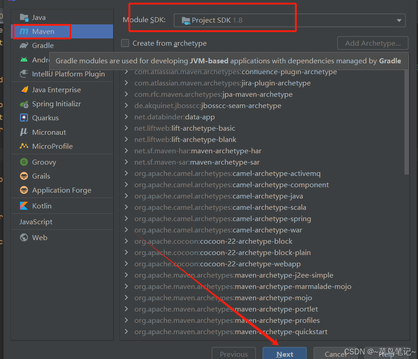Click the Micronaut mu icon
The image size is (418, 359).
pos(24,132)
